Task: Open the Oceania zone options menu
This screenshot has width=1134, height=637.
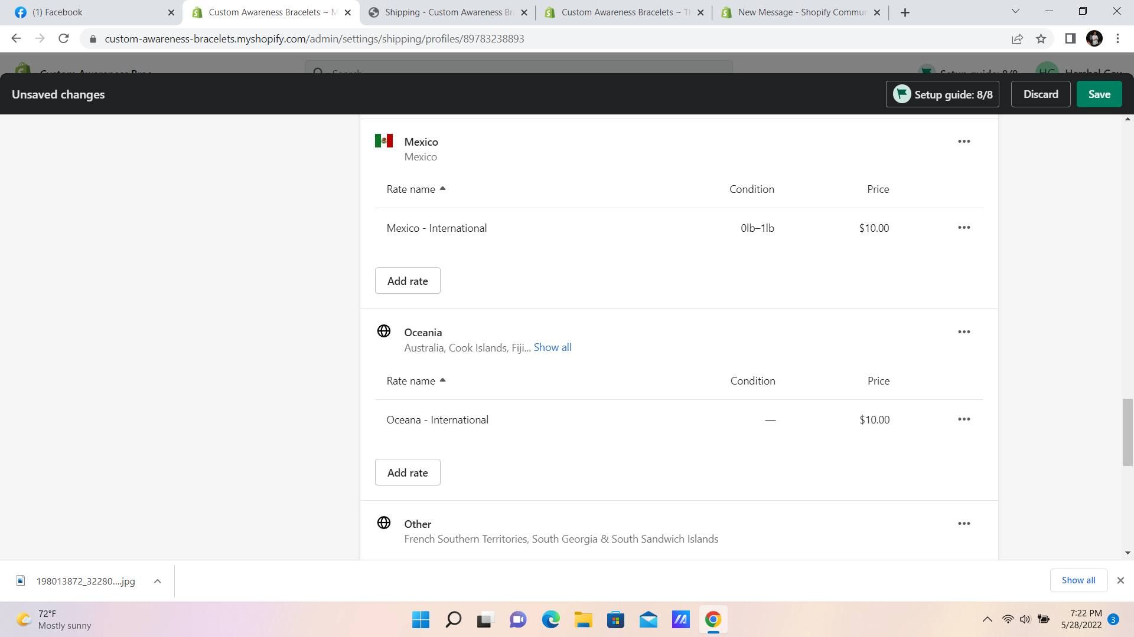Action: [963, 332]
